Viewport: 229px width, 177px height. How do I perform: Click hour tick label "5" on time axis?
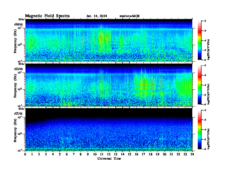pos(60,154)
